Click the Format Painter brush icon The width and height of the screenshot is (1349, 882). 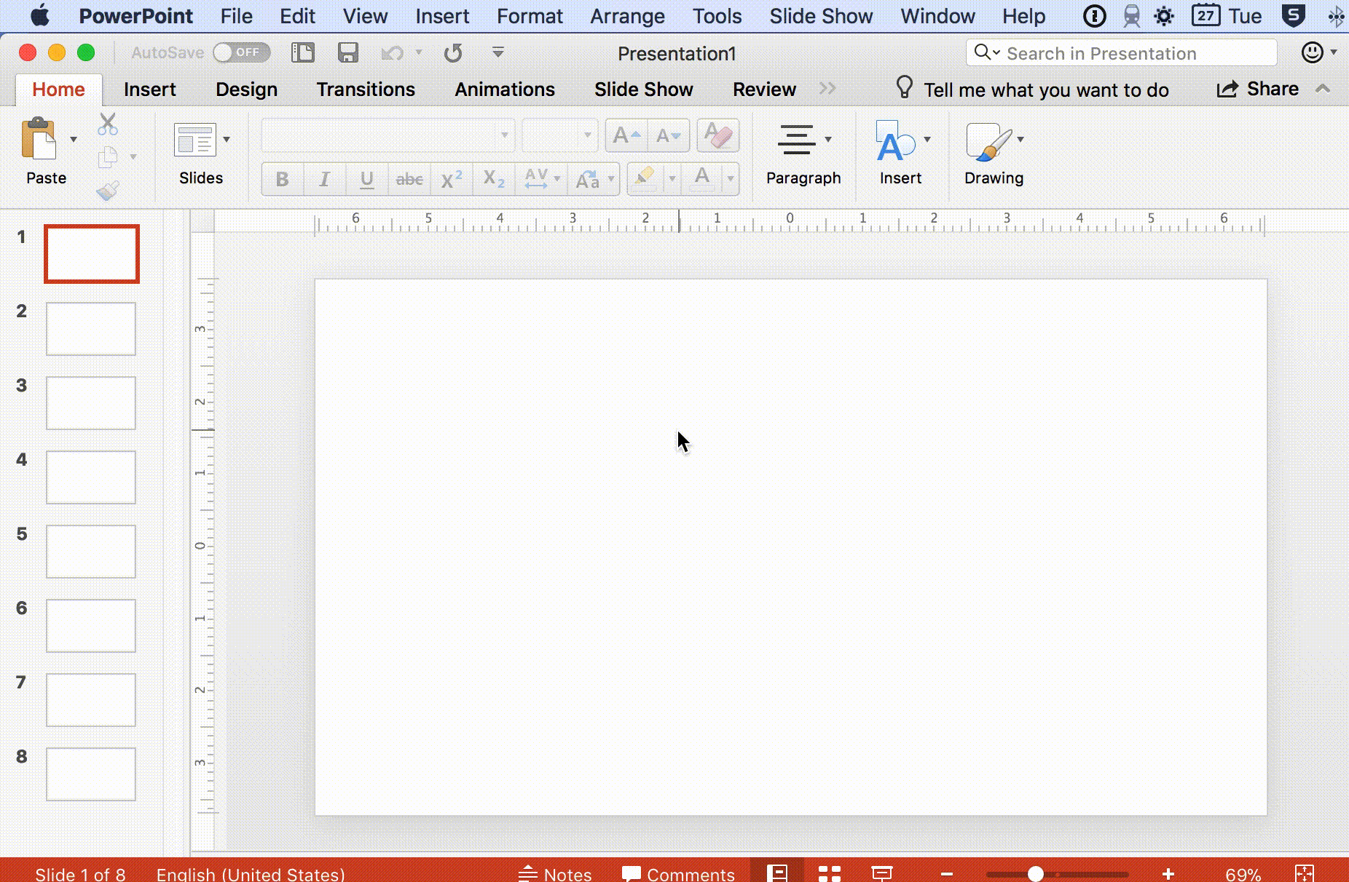(108, 191)
